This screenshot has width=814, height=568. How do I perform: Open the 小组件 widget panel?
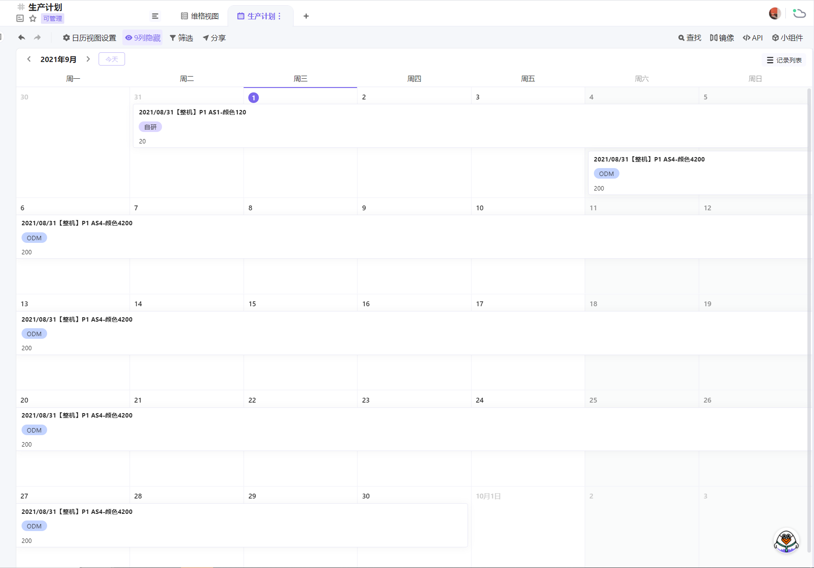[788, 38]
